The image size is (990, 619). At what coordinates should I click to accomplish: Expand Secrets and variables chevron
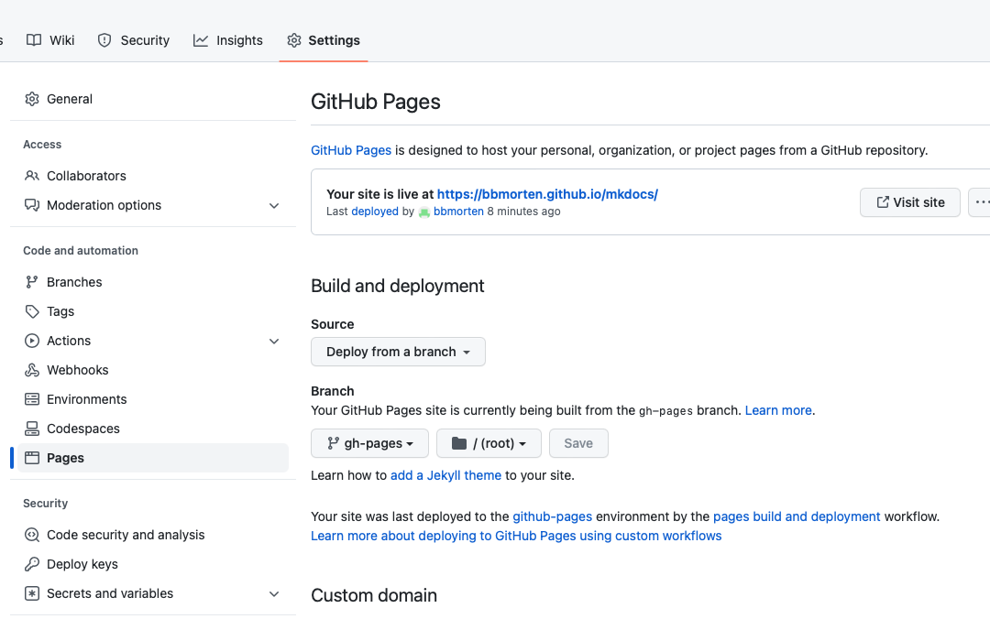point(274,593)
